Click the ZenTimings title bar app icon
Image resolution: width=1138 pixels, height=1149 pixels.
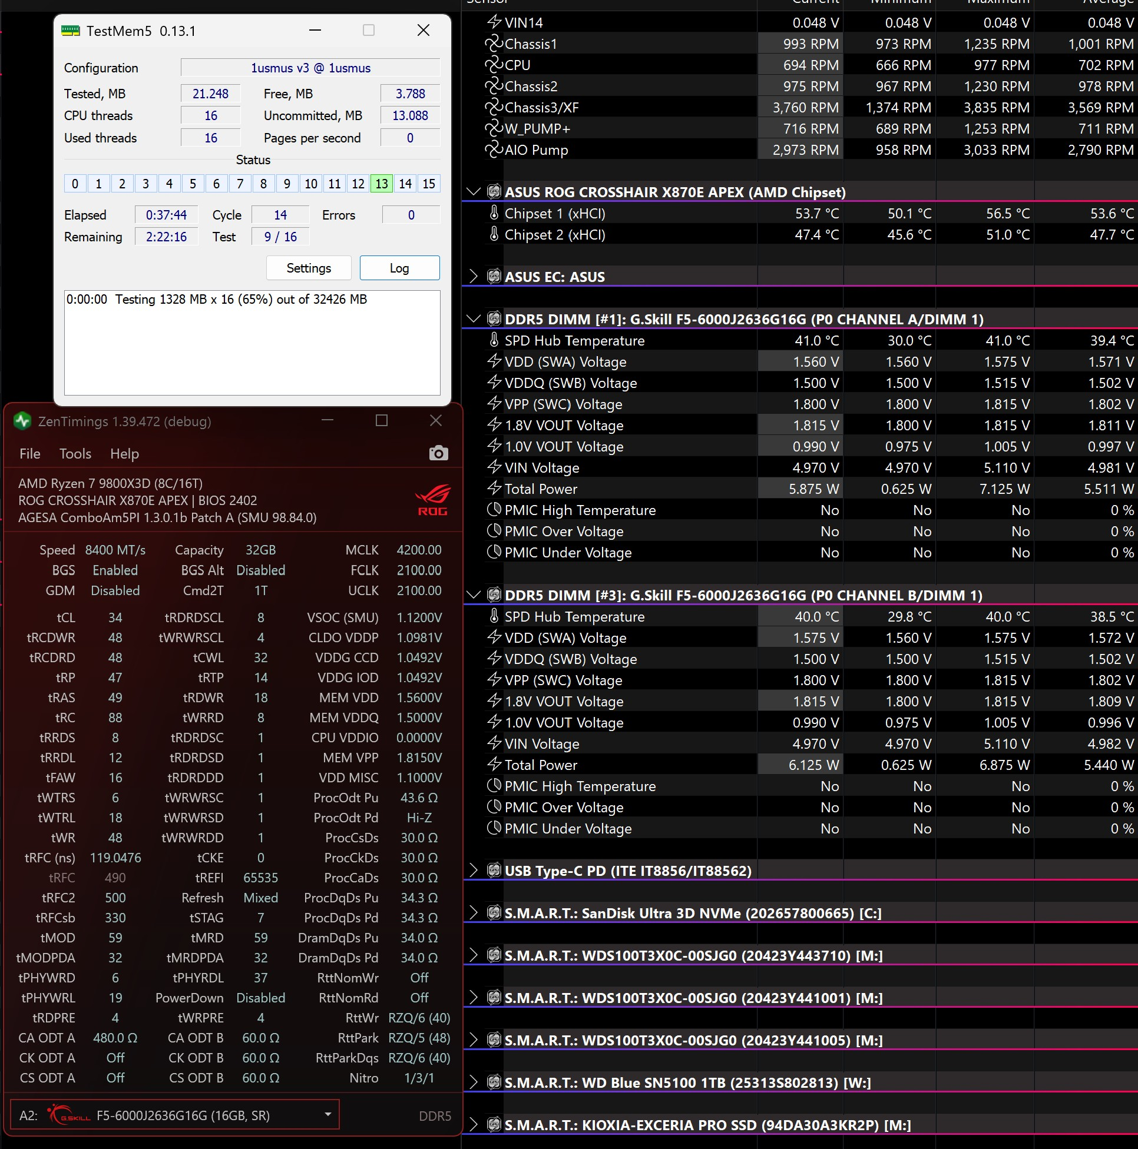[x=22, y=421]
